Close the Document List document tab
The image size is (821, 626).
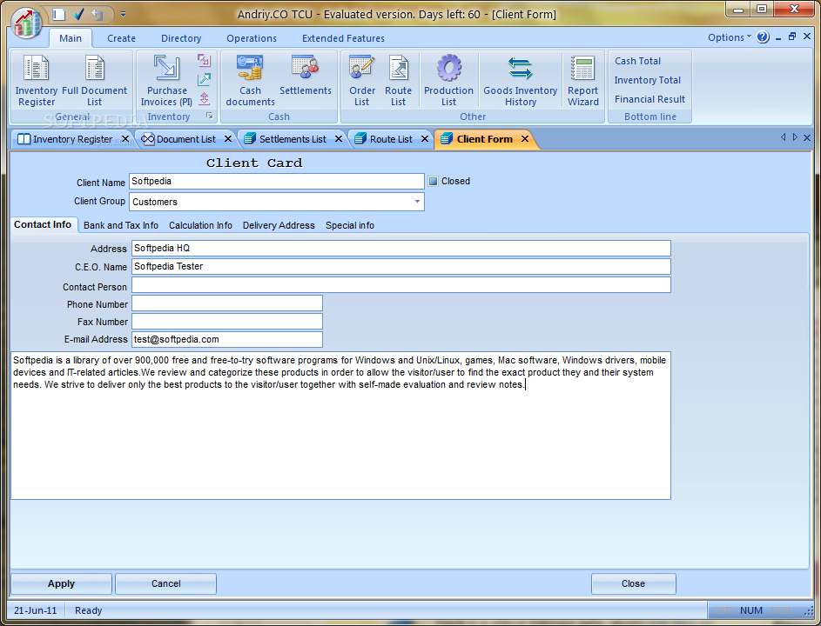(x=228, y=138)
